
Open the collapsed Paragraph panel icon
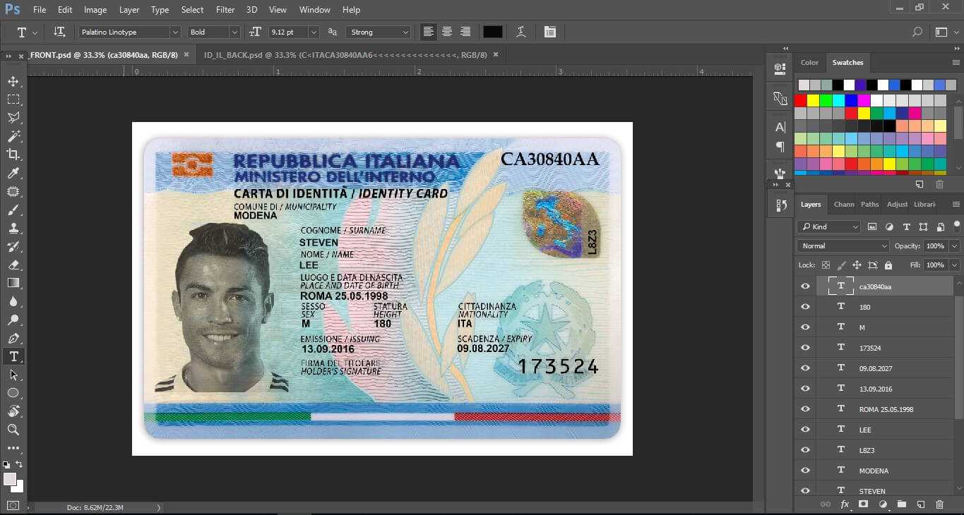[780, 147]
